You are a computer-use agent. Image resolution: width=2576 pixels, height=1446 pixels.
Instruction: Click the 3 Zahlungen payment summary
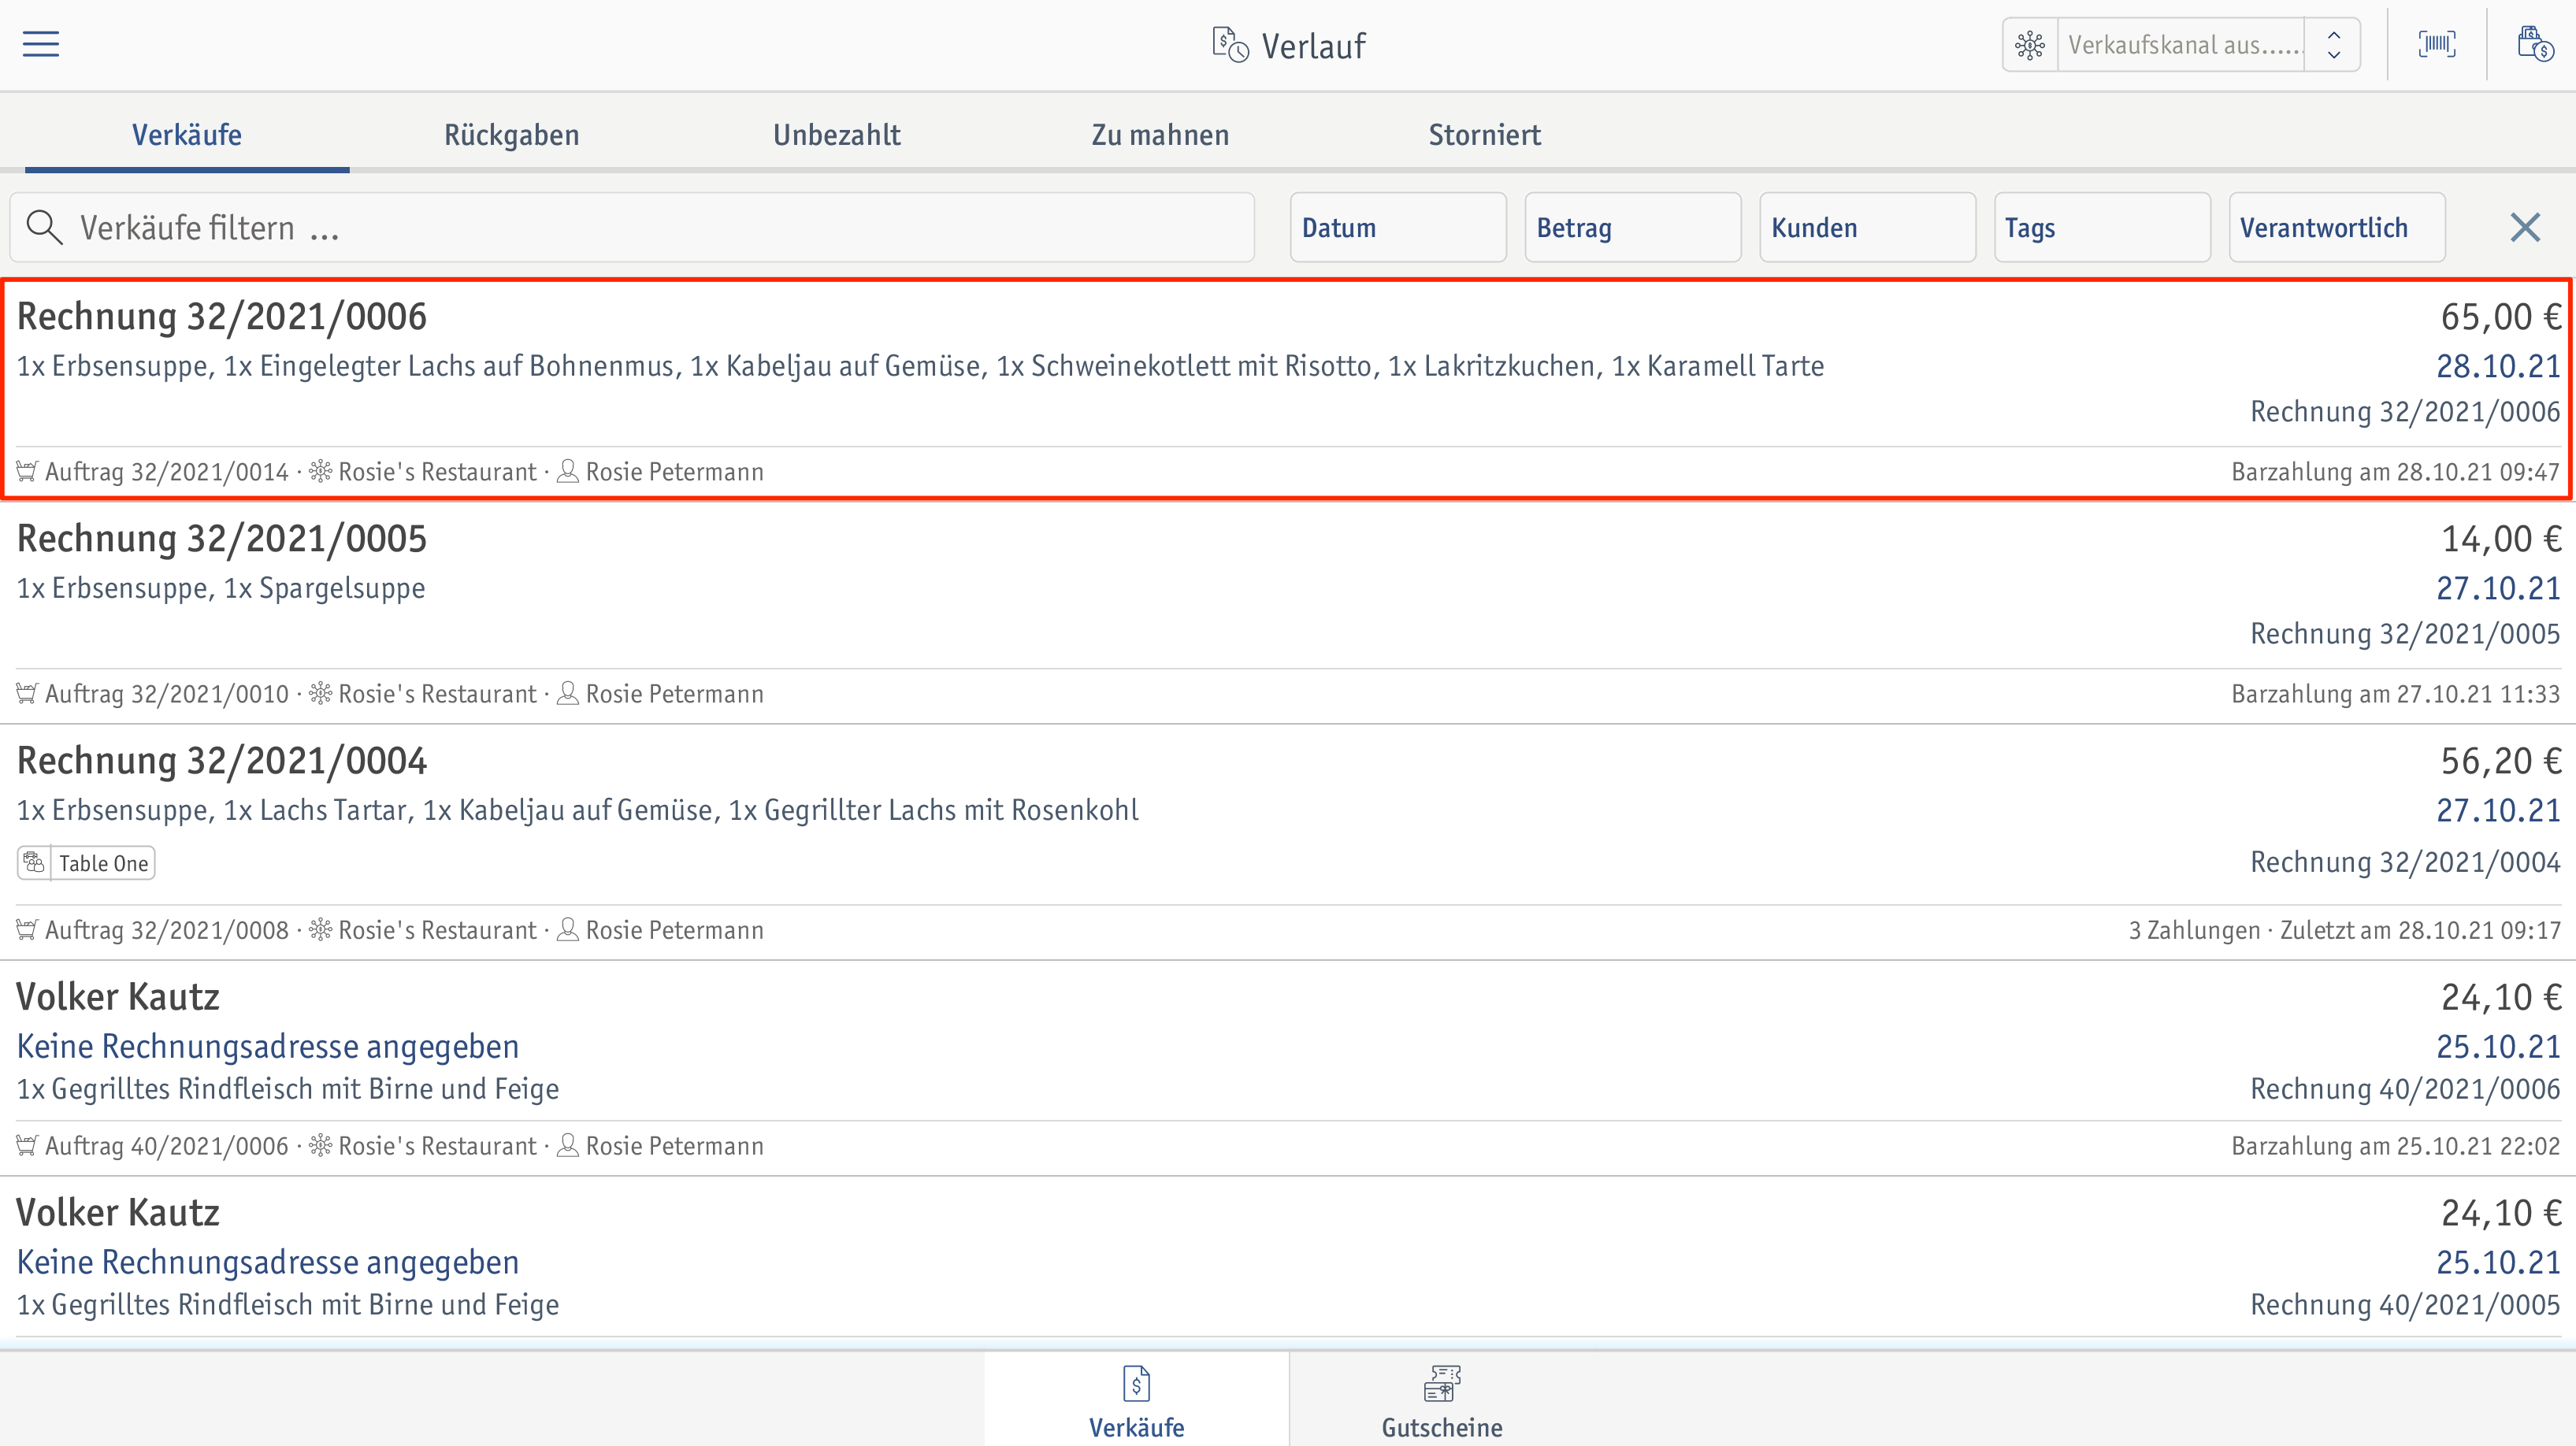[x=2344, y=930]
